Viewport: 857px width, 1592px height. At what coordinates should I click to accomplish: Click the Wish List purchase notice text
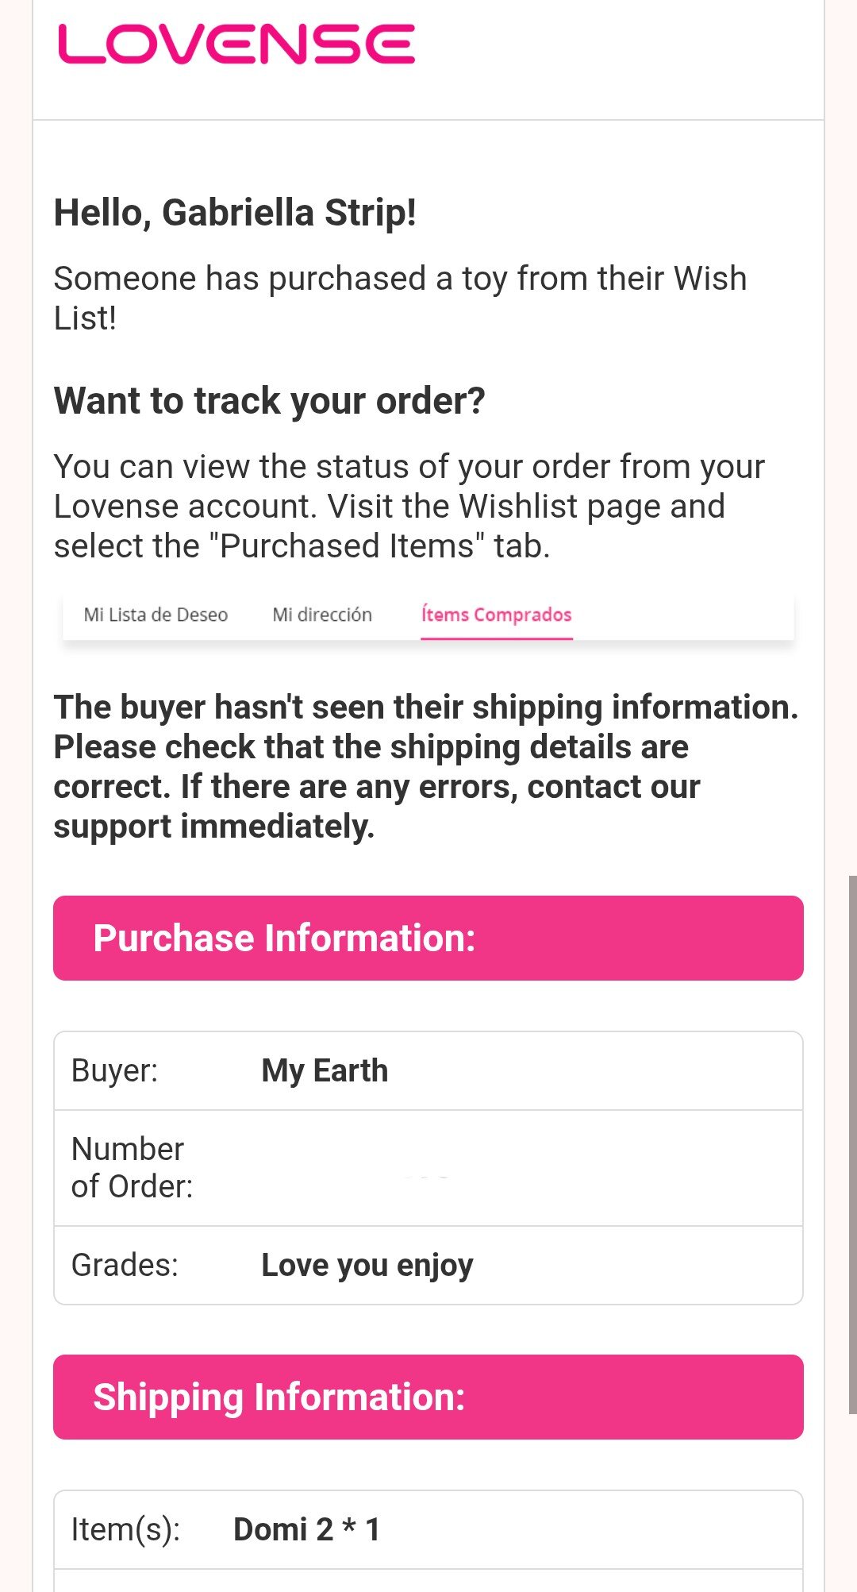pos(400,298)
